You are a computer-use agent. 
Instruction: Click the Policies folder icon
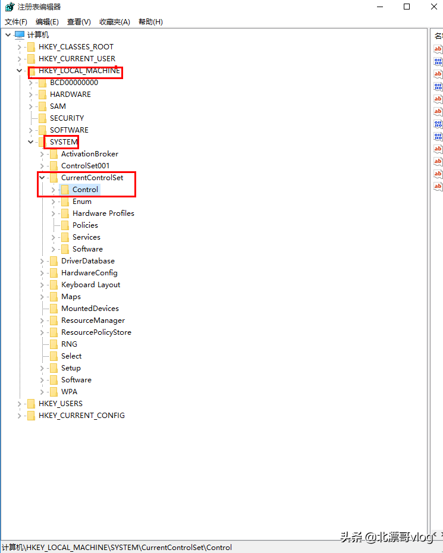65,225
